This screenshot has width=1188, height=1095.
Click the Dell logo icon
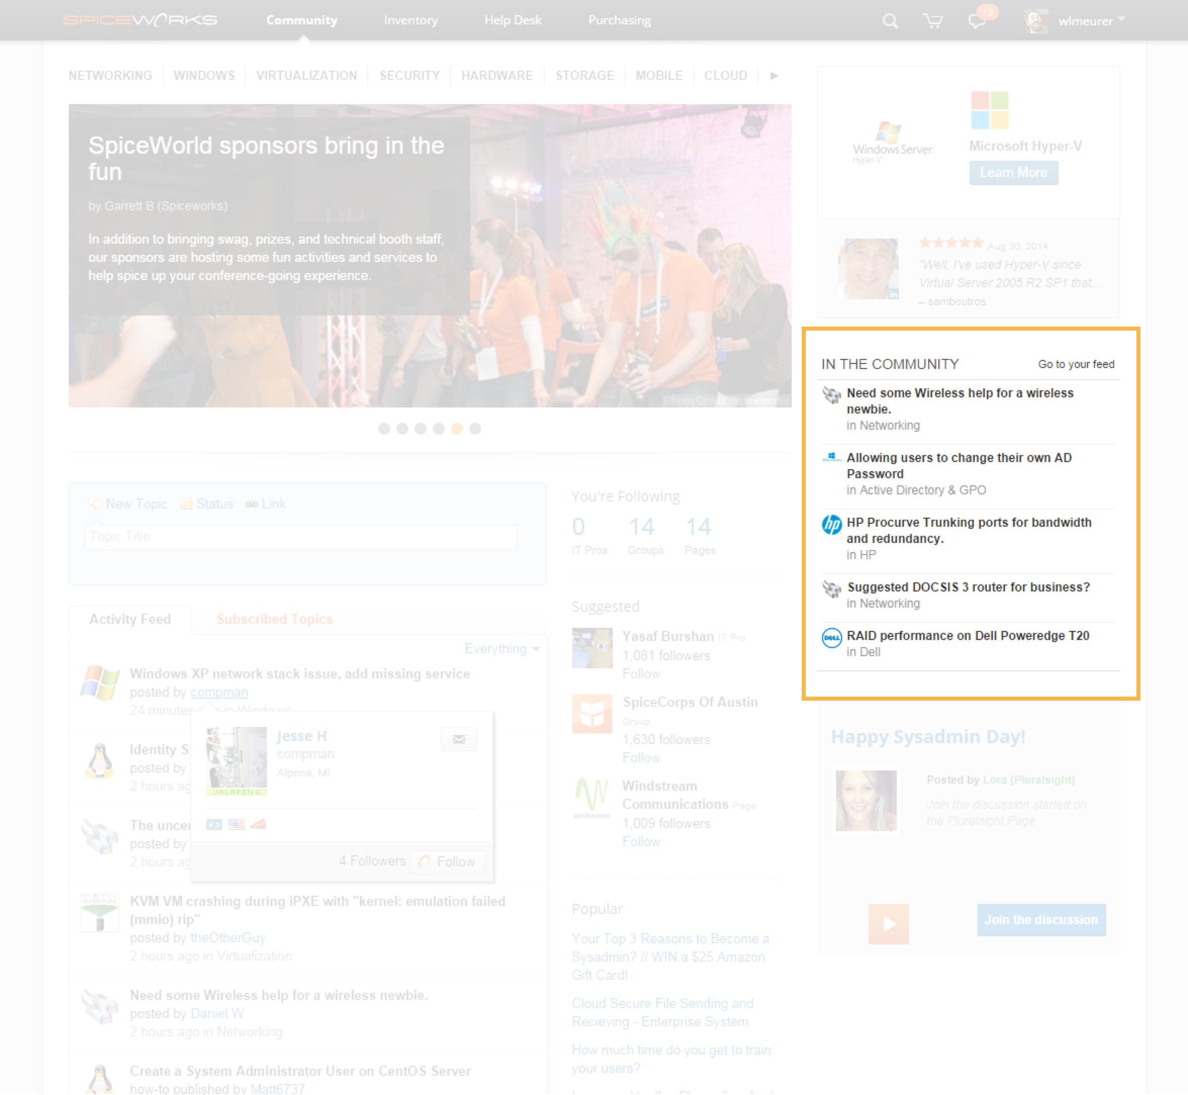point(832,637)
